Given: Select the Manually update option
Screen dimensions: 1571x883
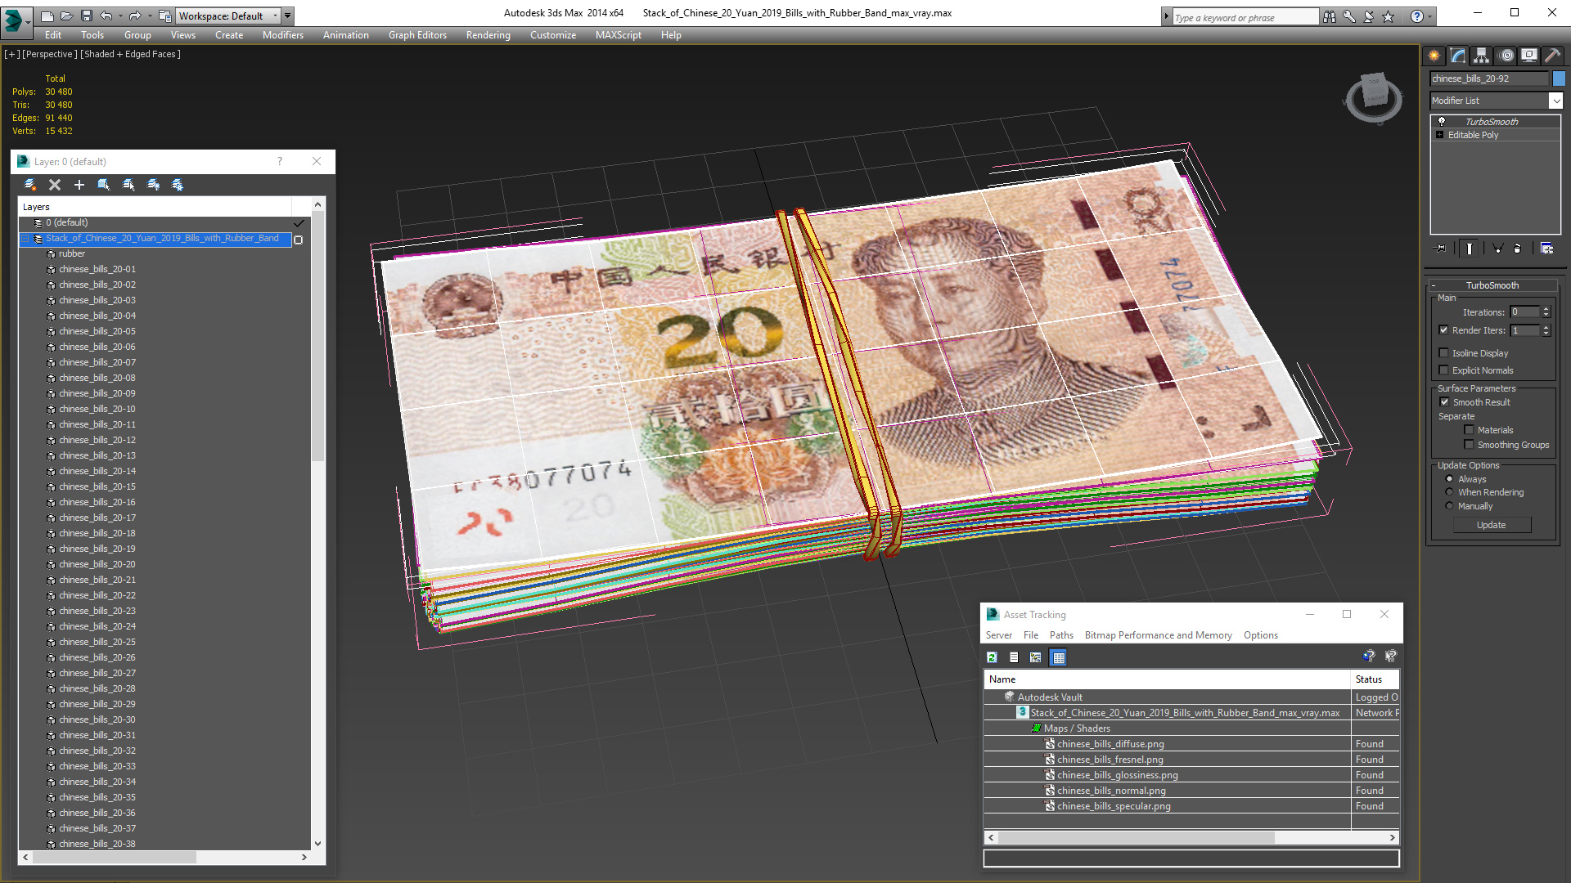Looking at the screenshot, I should 1449,506.
